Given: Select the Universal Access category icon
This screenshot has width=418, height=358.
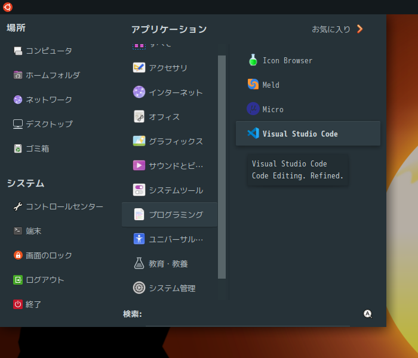Looking at the screenshot, I should click(139, 239).
